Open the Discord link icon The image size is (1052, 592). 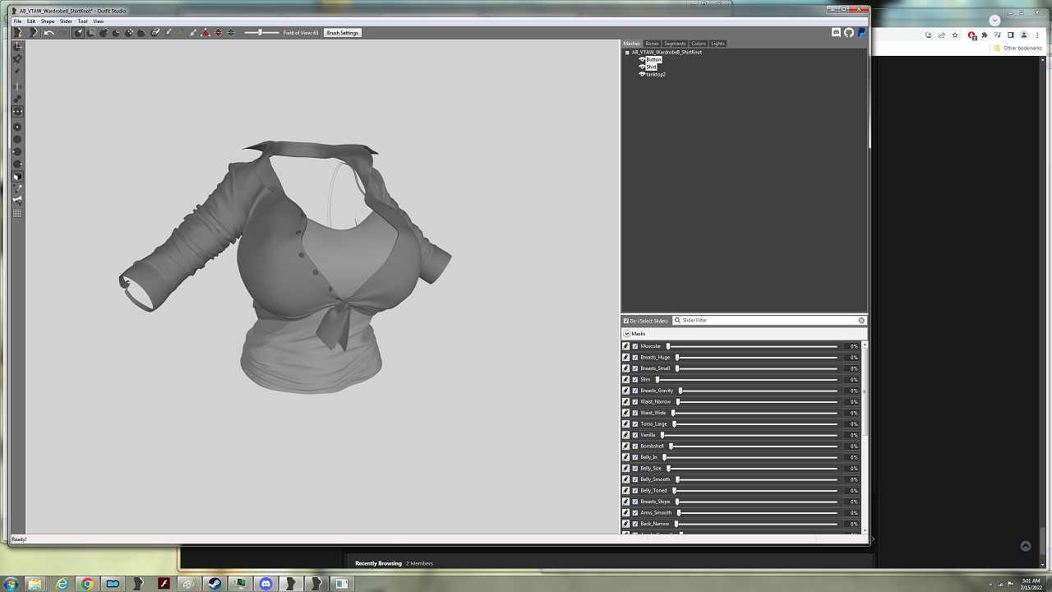837,33
